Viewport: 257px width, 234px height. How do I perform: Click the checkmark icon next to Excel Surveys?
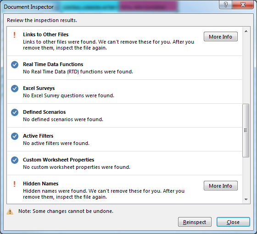pos(15,89)
